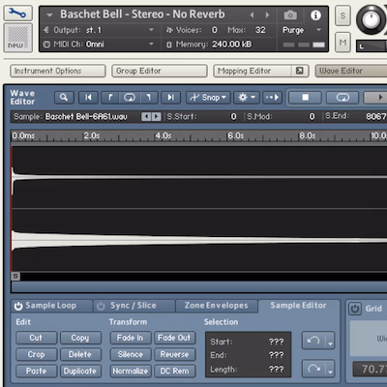Toggle Sample Loop power button
Screen dimensions: 387x387
pyautogui.click(x=18, y=306)
